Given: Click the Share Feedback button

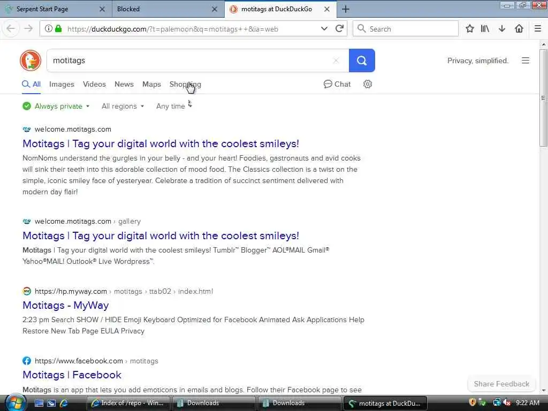Looking at the screenshot, I should coord(501,384).
